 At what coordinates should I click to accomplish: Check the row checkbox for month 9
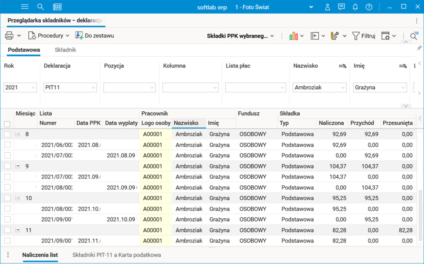pyautogui.click(x=7, y=166)
